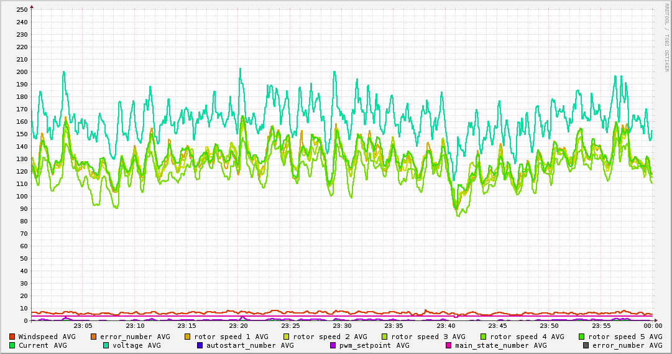672x354 pixels.
Task: Click the 70 value on the Y axis
Action: [24, 234]
